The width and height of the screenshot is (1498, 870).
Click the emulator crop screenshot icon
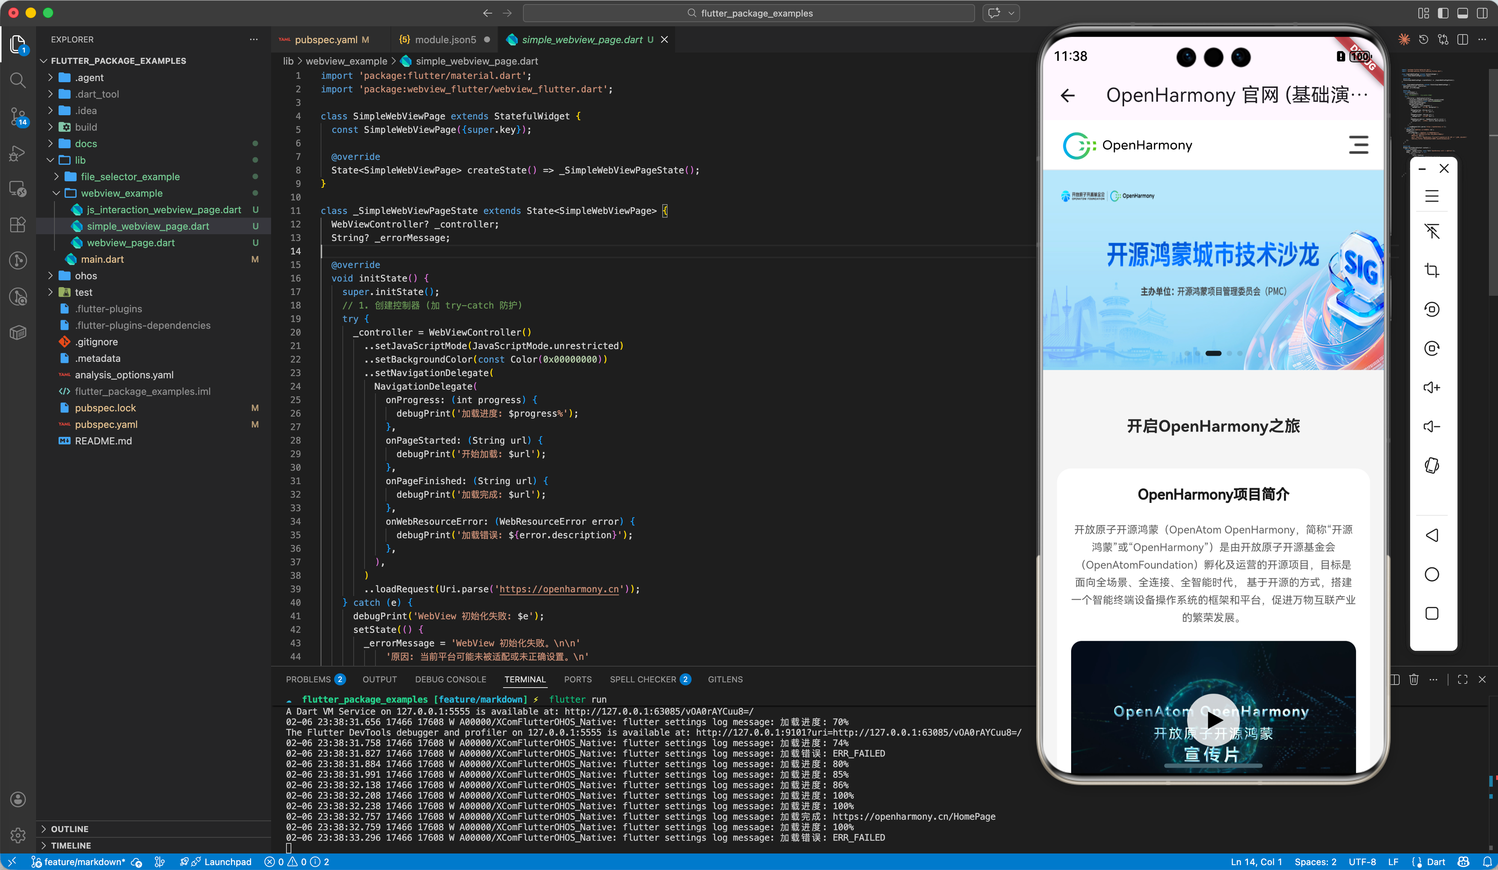click(x=1432, y=270)
